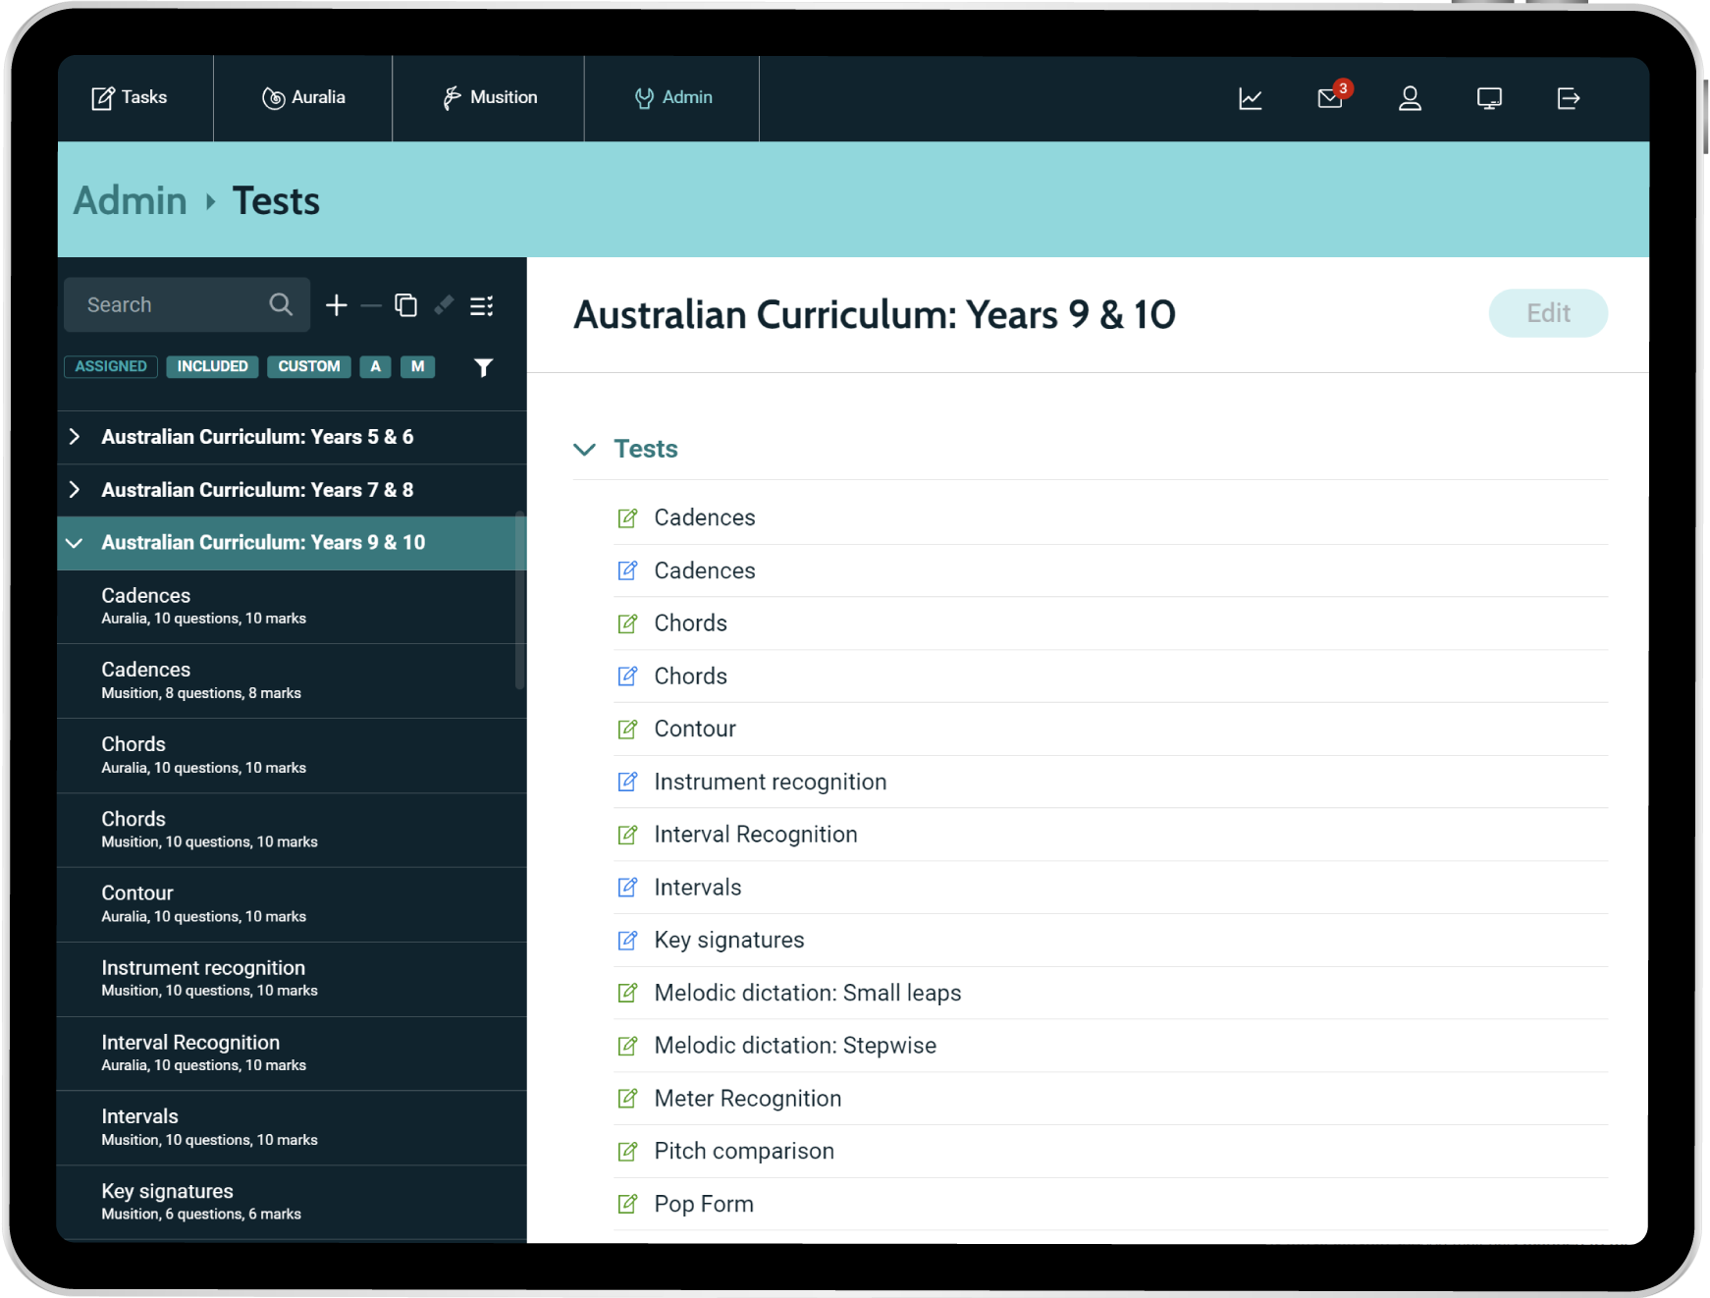Screen dimensions: 1710x1298
Task: Click the monitor display icon
Action: 1489,98
